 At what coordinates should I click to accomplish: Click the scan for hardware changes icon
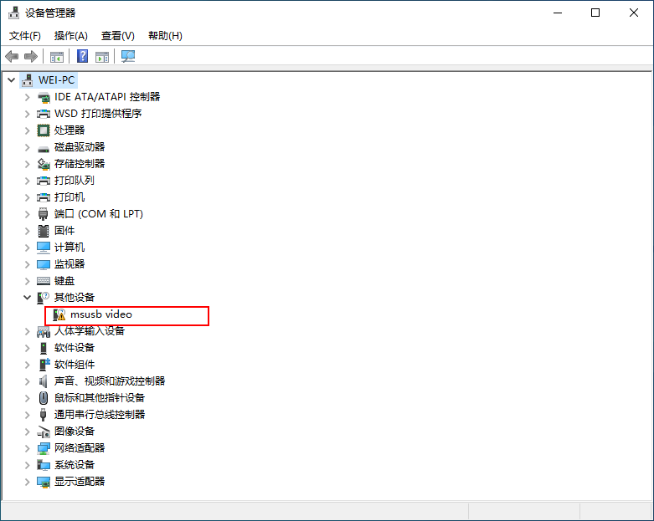tap(128, 56)
